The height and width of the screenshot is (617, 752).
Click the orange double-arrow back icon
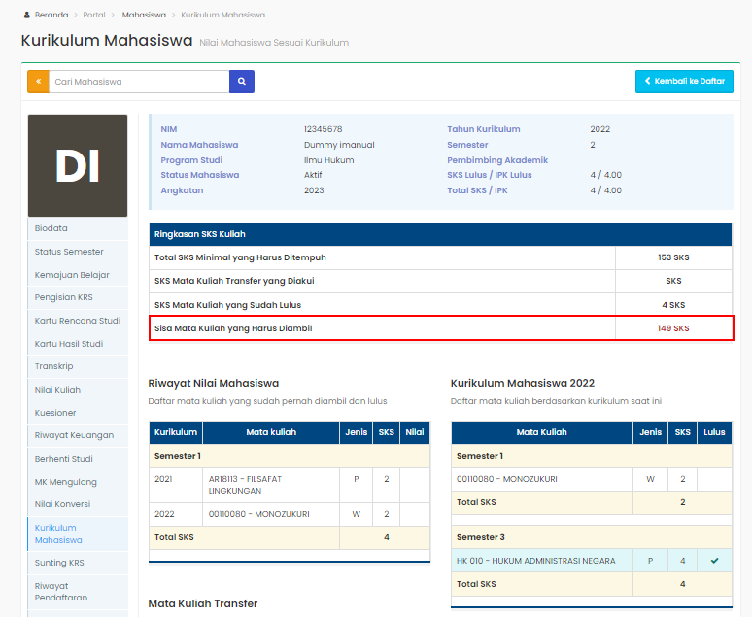[38, 82]
